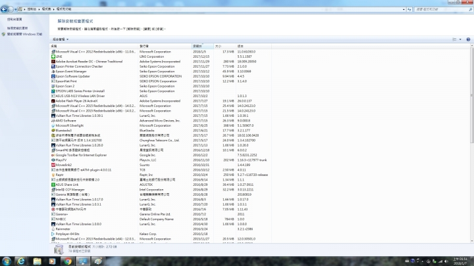
Task: Select the Garena+ row
Action: click(x=160, y=214)
